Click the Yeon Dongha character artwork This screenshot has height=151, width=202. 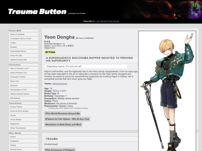click(x=167, y=91)
